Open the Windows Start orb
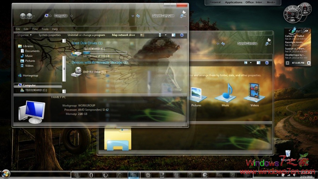 (x=6, y=174)
